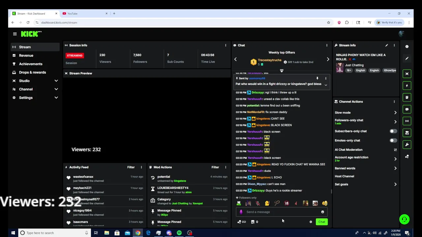Click Host Channel action

point(345,176)
